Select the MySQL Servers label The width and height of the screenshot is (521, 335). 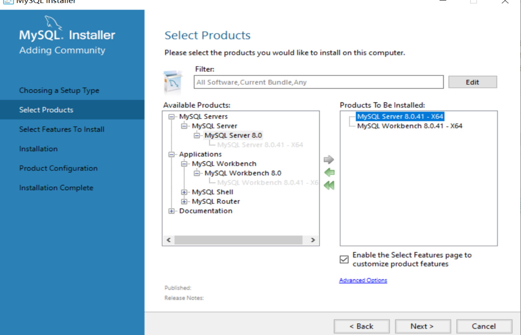[x=203, y=116]
